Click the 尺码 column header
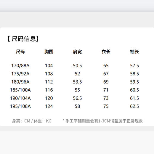This screenshot has width=154, height=154. tap(20, 52)
